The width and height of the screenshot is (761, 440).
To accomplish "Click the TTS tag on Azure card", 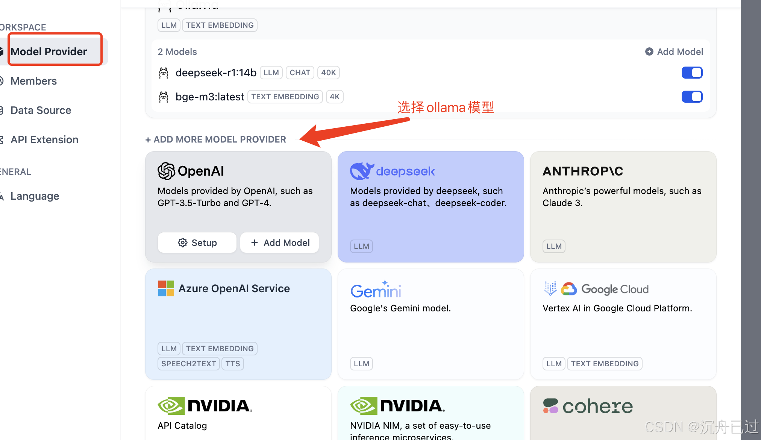I will tap(233, 364).
